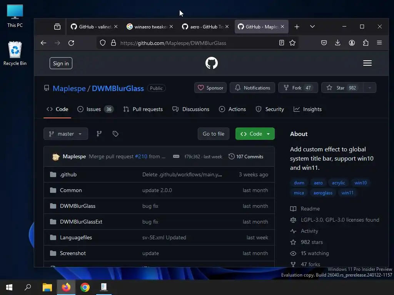Open Firefox application hamburger menu
394x295 pixels.
(x=379, y=43)
